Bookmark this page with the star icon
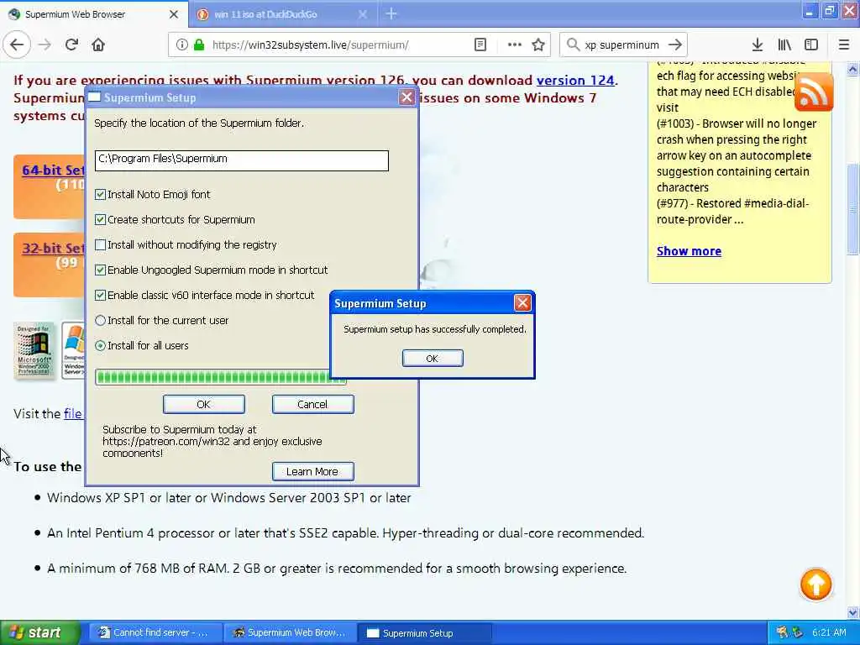The height and width of the screenshot is (645, 860). [538, 45]
